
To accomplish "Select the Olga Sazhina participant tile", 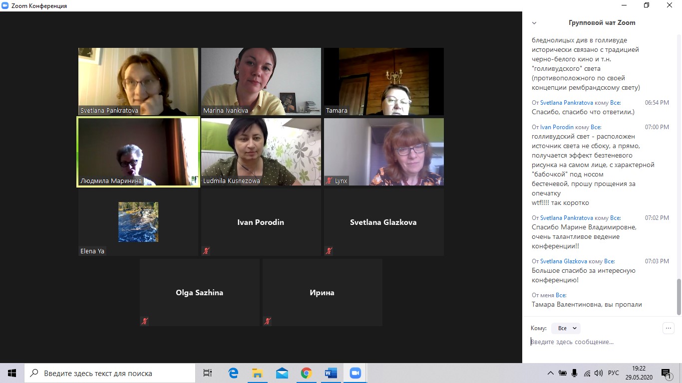I will [x=200, y=292].
